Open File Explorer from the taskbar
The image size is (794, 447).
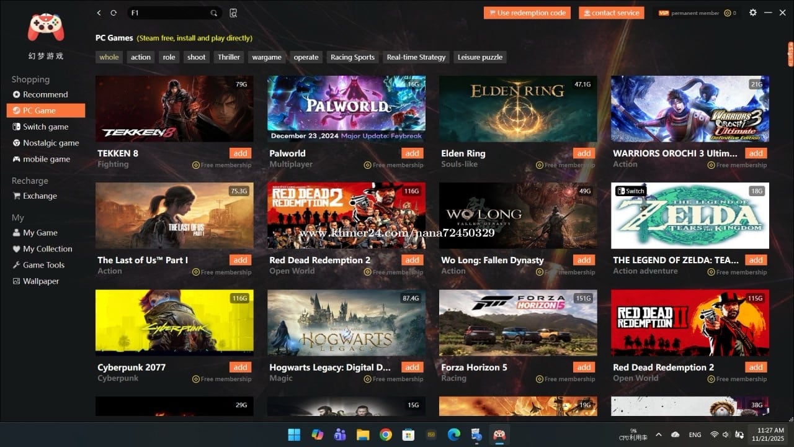[x=362, y=435]
